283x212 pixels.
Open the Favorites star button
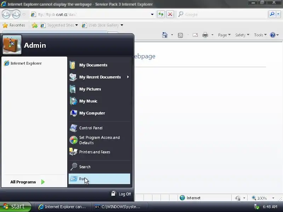pyautogui.click(x=14, y=25)
